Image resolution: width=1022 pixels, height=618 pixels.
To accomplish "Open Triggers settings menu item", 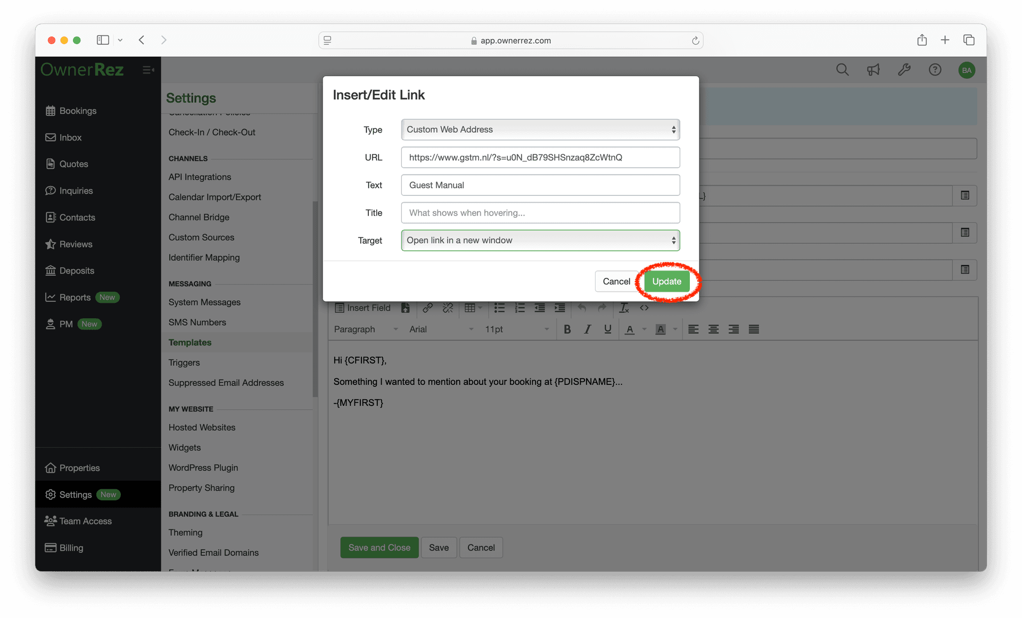I will (183, 362).
